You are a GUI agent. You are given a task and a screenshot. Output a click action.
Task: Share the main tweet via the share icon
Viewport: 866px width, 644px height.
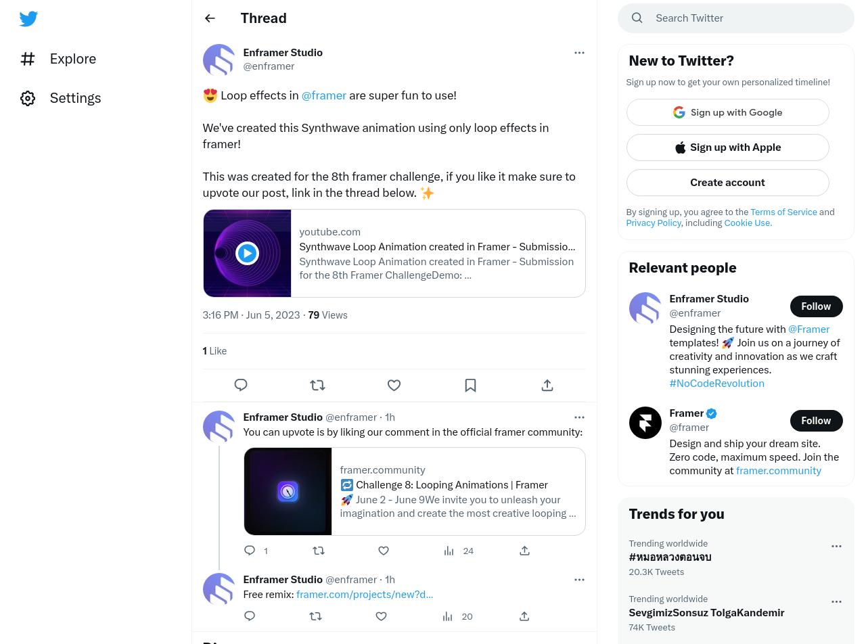click(547, 385)
